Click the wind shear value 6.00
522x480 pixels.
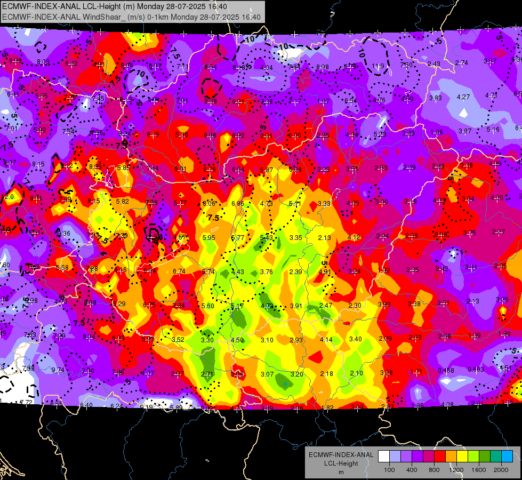point(295,135)
